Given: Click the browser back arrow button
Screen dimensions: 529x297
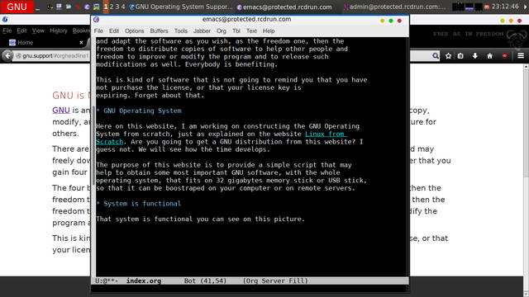Looking at the screenshot, I should click(7, 55).
